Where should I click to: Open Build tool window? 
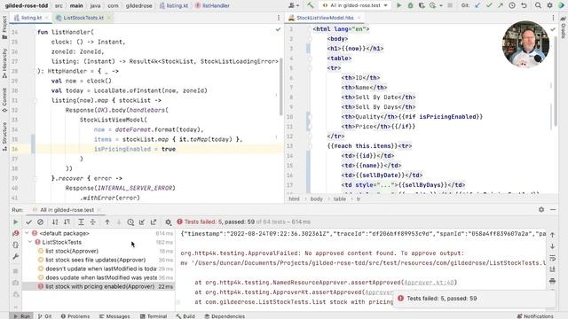185,316
